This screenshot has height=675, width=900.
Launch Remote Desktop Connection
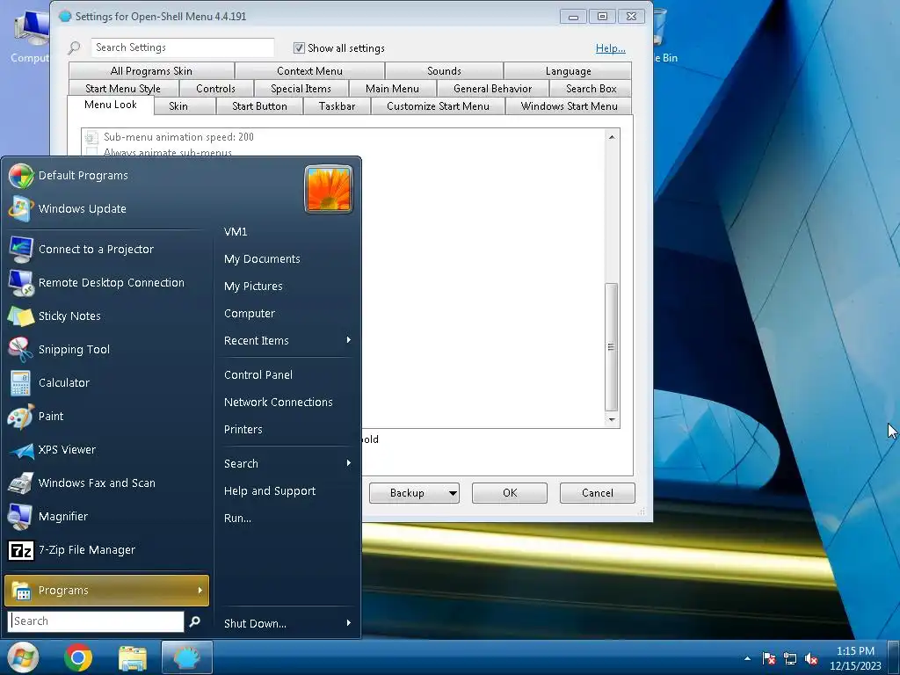coord(106,283)
